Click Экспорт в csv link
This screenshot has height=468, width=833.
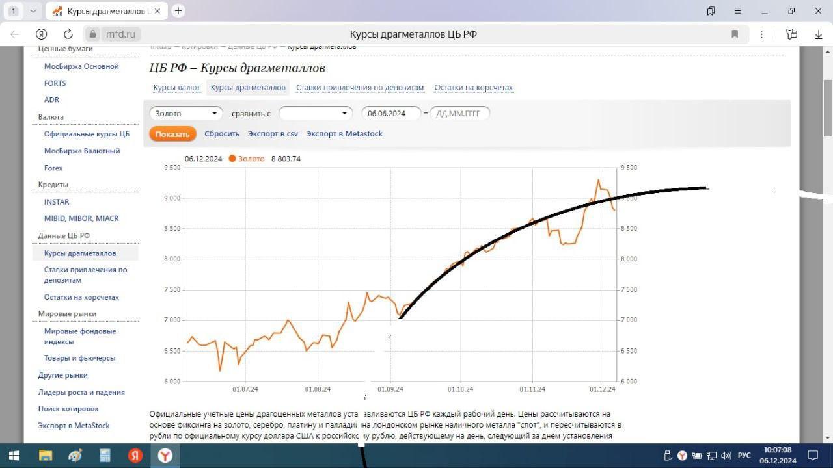pyautogui.click(x=273, y=134)
